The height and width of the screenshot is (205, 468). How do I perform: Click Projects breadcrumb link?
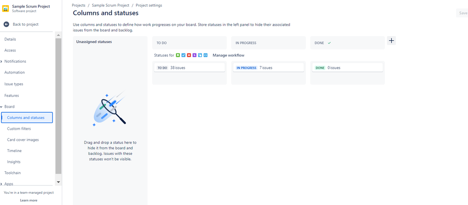[79, 5]
